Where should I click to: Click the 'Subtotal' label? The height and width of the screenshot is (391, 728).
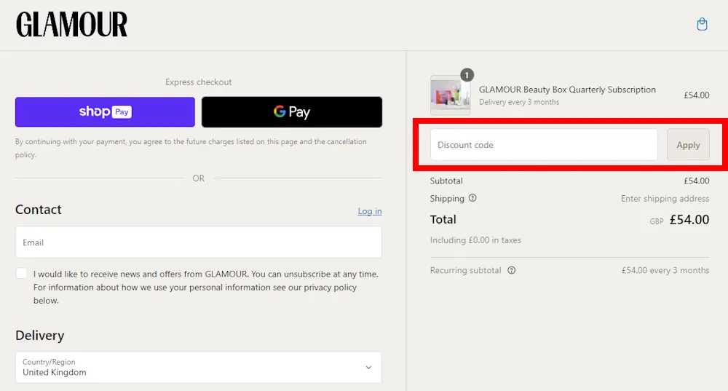pyautogui.click(x=446, y=181)
